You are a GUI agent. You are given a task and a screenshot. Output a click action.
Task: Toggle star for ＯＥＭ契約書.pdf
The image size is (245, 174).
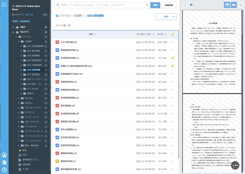173,42
